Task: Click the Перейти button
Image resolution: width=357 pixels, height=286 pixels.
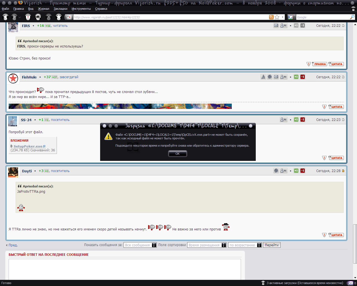Action: click(272, 245)
